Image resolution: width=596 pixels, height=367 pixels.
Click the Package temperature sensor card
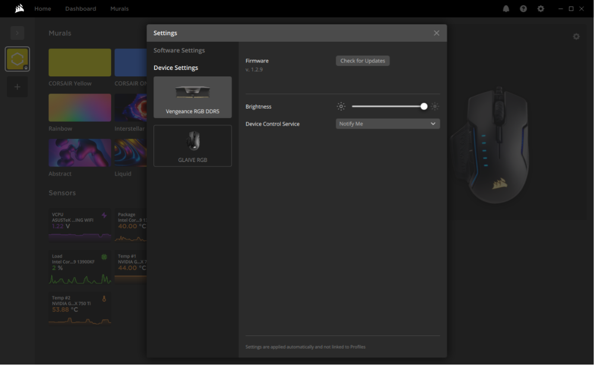click(131, 225)
